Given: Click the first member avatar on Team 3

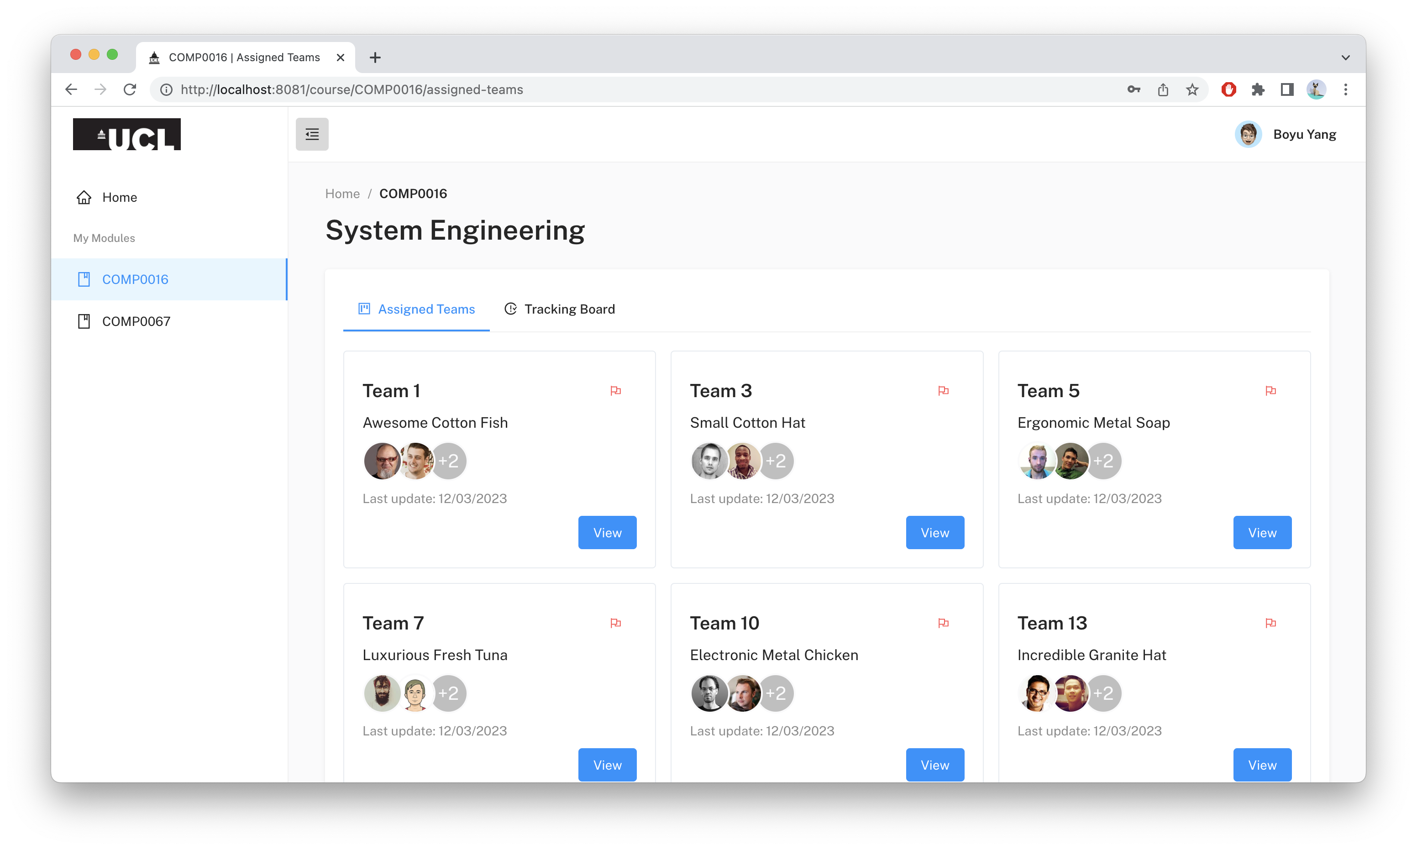Looking at the screenshot, I should coord(709,461).
